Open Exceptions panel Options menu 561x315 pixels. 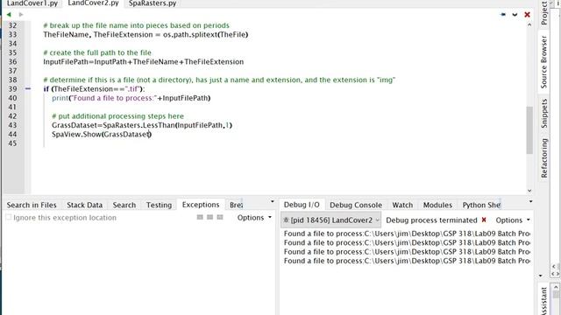(x=254, y=218)
